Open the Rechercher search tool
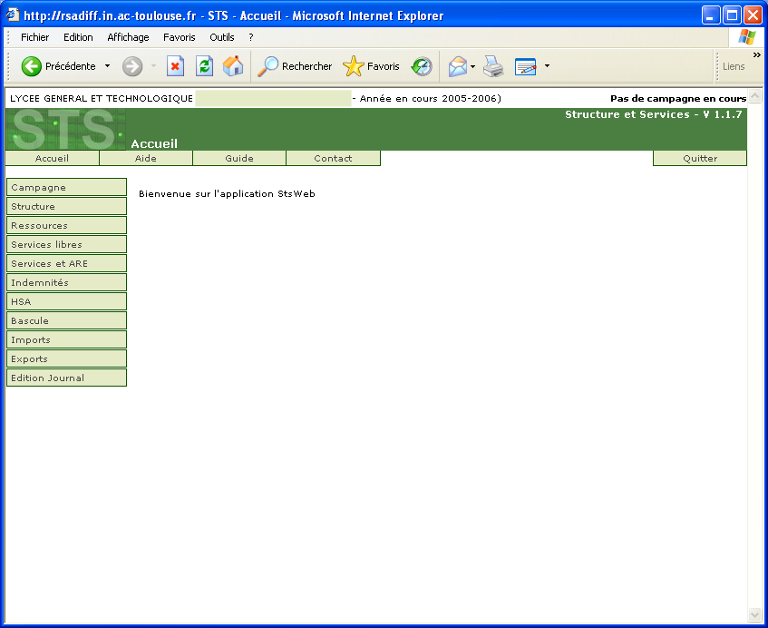The height and width of the screenshot is (628, 768). (295, 66)
